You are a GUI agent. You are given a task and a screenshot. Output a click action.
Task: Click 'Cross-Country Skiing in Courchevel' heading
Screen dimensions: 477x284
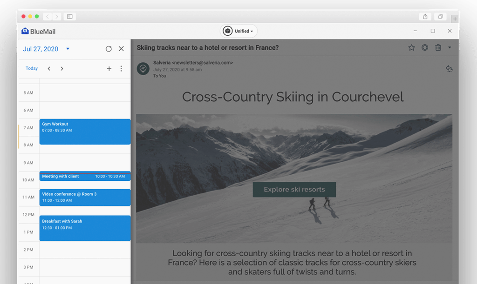[293, 97]
